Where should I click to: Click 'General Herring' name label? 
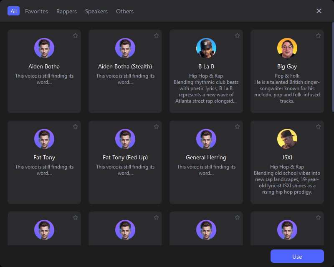tap(206, 158)
